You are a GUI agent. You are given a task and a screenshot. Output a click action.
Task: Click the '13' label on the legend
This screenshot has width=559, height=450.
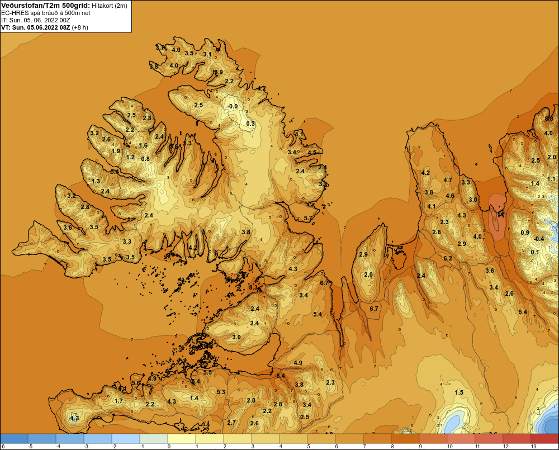tap(534, 447)
